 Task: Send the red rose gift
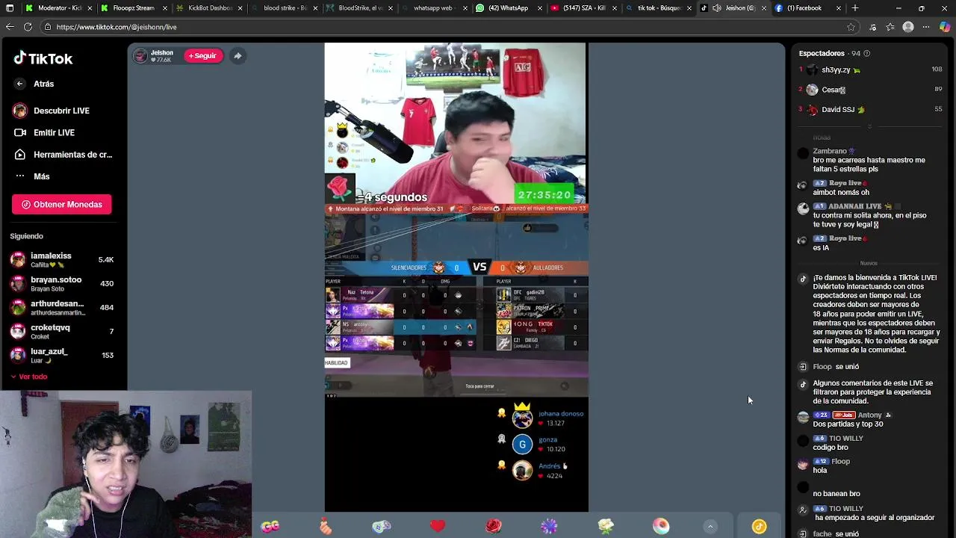pyautogui.click(x=494, y=526)
